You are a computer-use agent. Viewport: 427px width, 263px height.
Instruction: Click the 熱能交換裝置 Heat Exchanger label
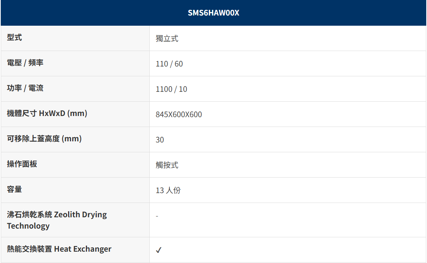point(59,249)
